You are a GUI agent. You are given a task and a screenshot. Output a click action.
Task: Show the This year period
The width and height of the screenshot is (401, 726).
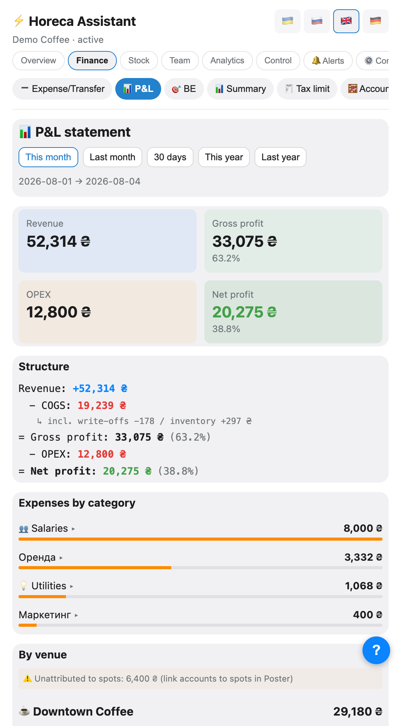[224, 157]
